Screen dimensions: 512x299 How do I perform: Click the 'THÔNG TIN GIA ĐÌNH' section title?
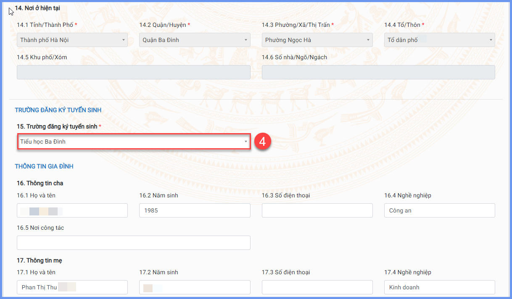point(44,166)
